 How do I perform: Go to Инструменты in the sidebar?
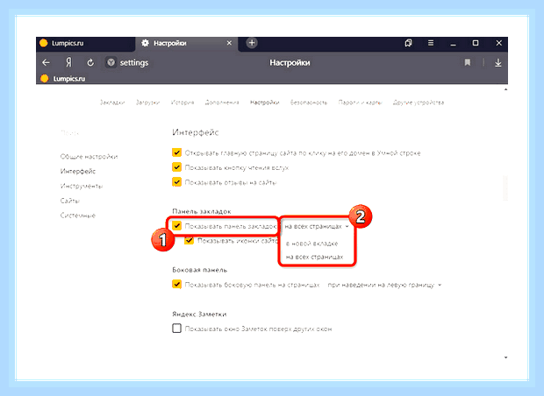point(82,186)
